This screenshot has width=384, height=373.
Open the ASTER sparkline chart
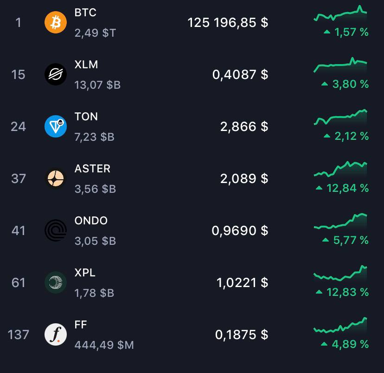340,169
